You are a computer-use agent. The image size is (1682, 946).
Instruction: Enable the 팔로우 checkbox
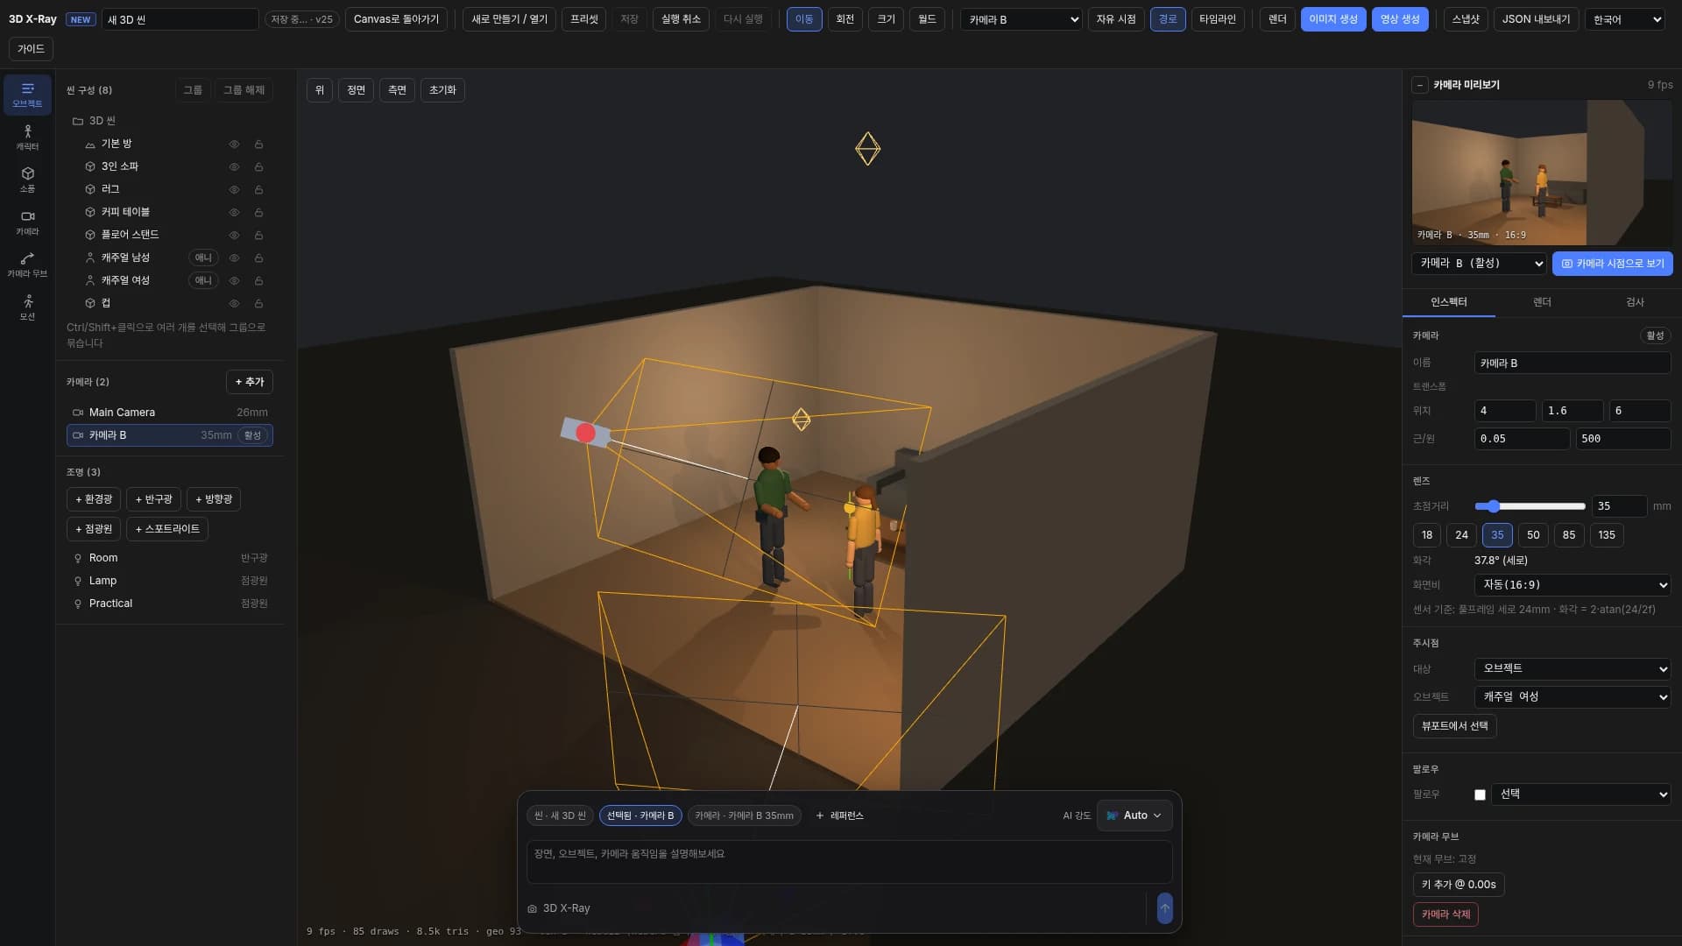[1480, 794]
